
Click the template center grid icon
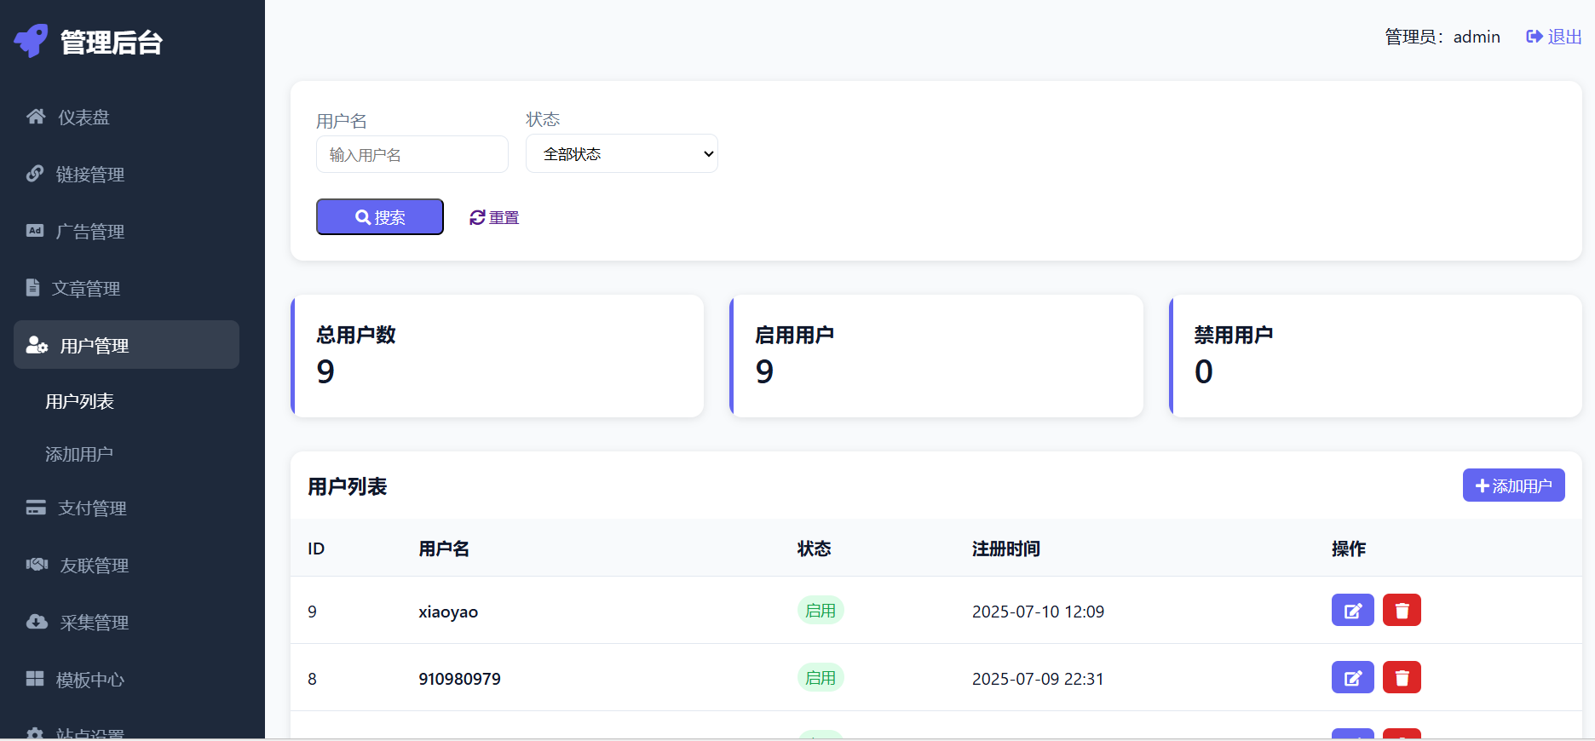35,679
